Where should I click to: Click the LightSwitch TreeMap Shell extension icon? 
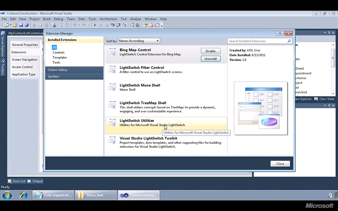tap(112, 105)
